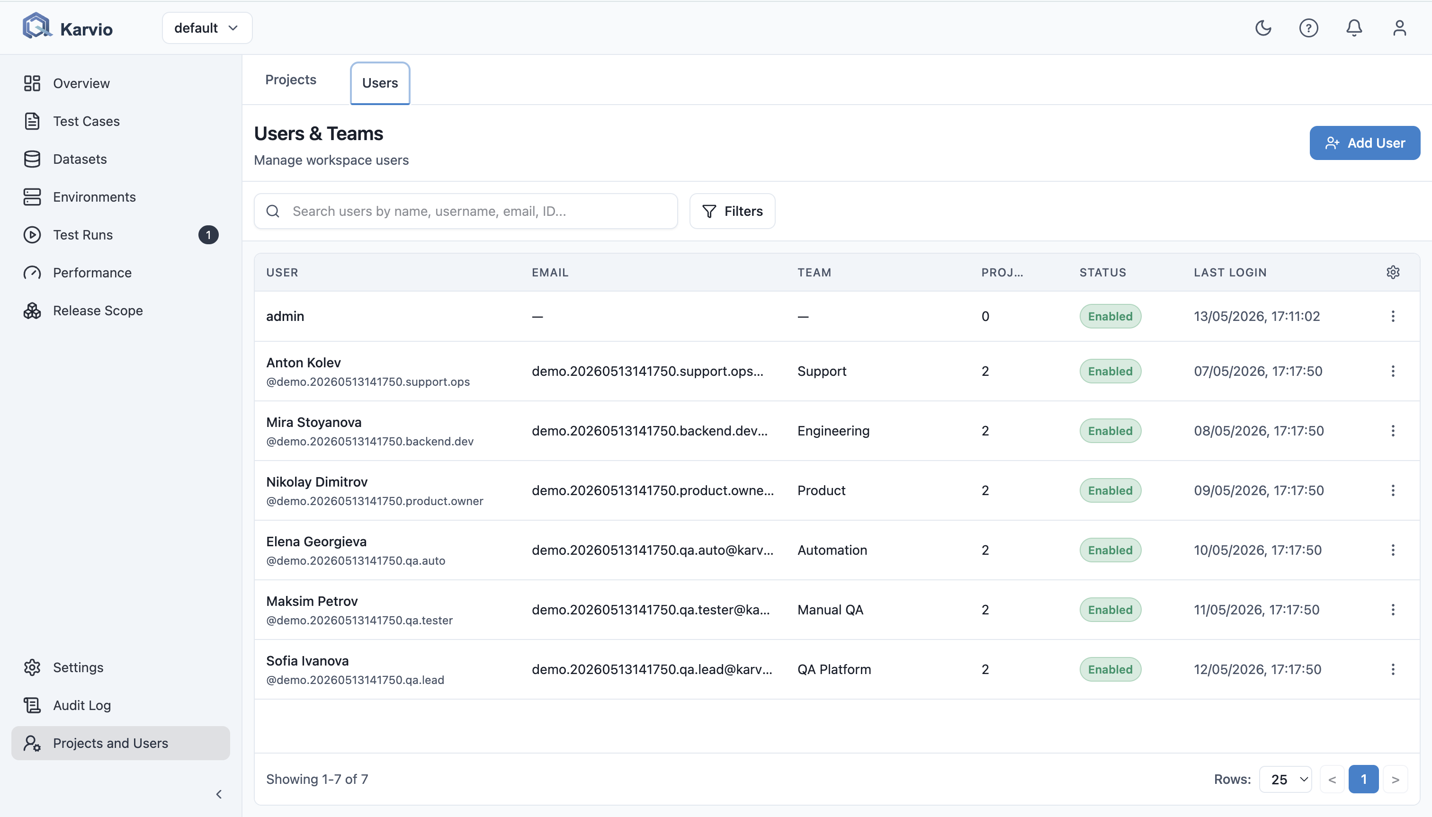The image size is (1432, 817).
Task: Open the default workspace dropdown
Action: click(x=207, y=28)
